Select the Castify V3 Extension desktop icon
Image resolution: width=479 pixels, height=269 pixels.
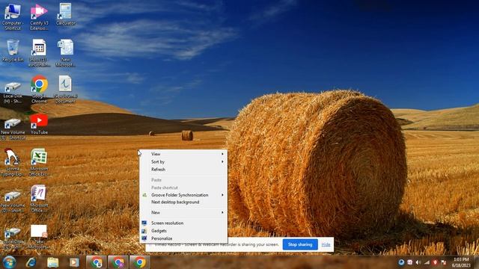pos(39,16)
